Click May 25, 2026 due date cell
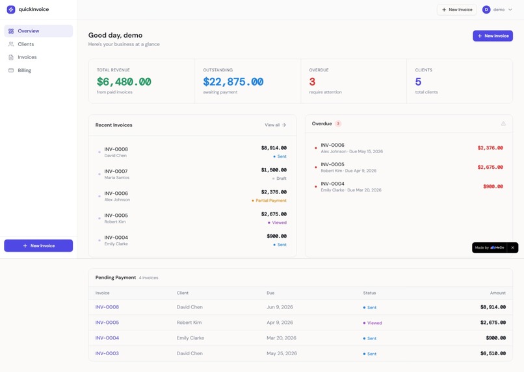 pos(282,353)
